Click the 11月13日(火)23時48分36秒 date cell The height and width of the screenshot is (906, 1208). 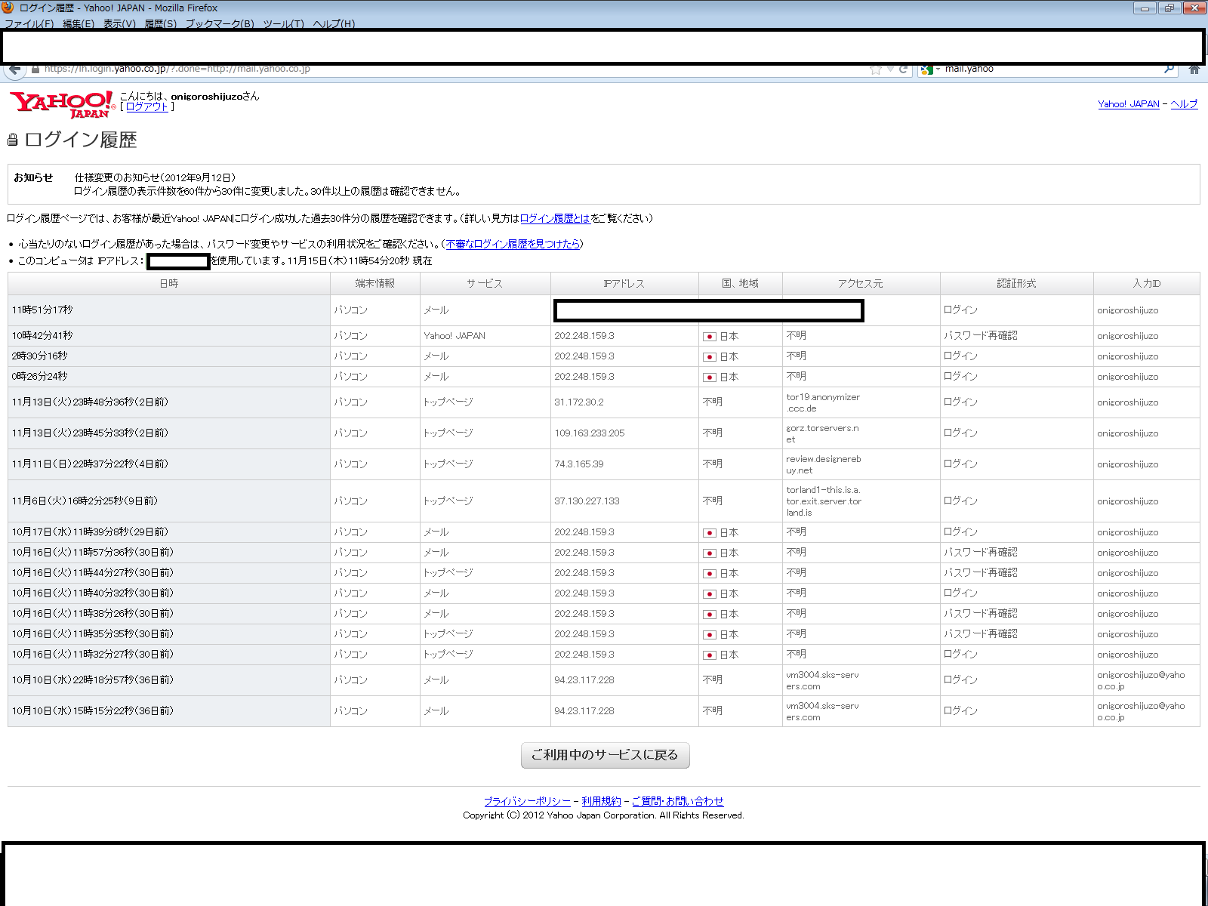click(x=169, y=402)
